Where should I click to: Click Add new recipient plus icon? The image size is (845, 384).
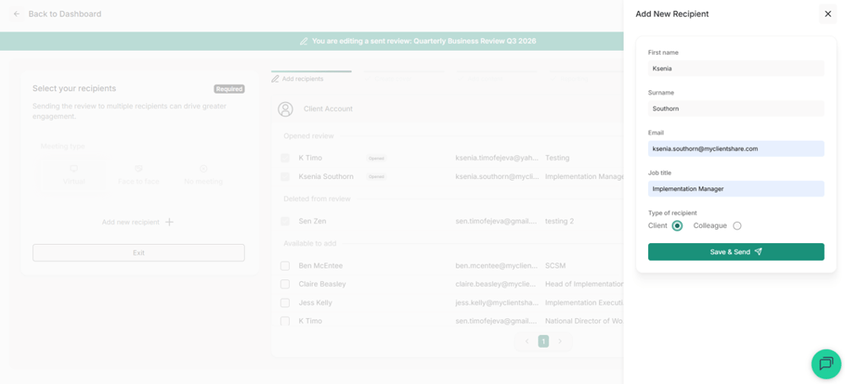(x=169, y=222)
